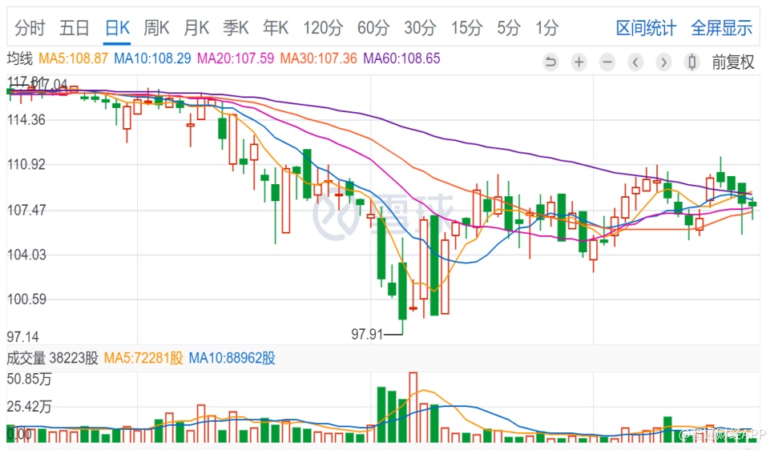Click the 区间统计 link
Image resolution: width=774 pixels, height=450 pixels.
646,28
